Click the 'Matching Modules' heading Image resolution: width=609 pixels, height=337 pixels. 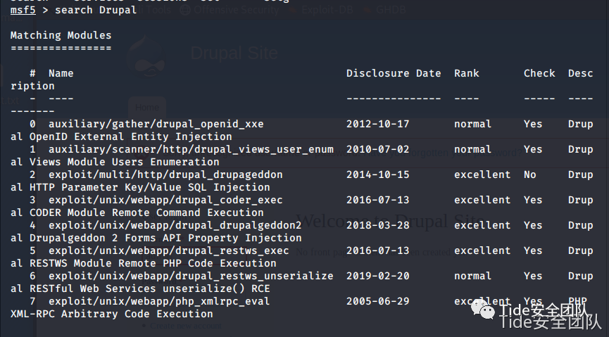pyautogui.click(x=61, y=35)
